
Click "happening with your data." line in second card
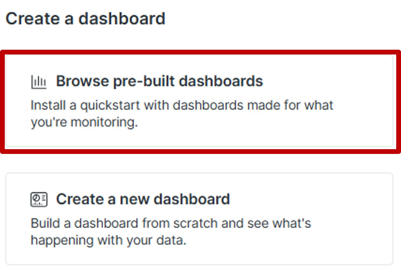[108, 240]
